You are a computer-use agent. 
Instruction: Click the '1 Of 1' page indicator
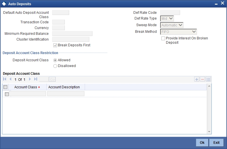[20, 79]
